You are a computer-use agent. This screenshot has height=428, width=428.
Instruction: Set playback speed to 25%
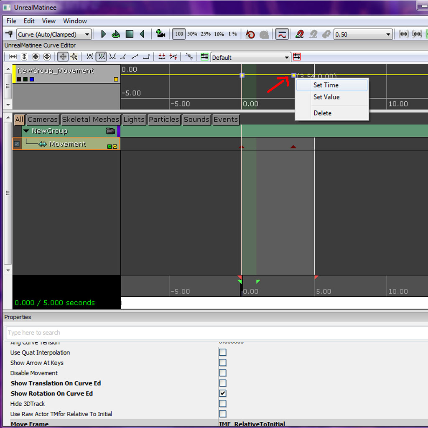click(x=206, y=34)
